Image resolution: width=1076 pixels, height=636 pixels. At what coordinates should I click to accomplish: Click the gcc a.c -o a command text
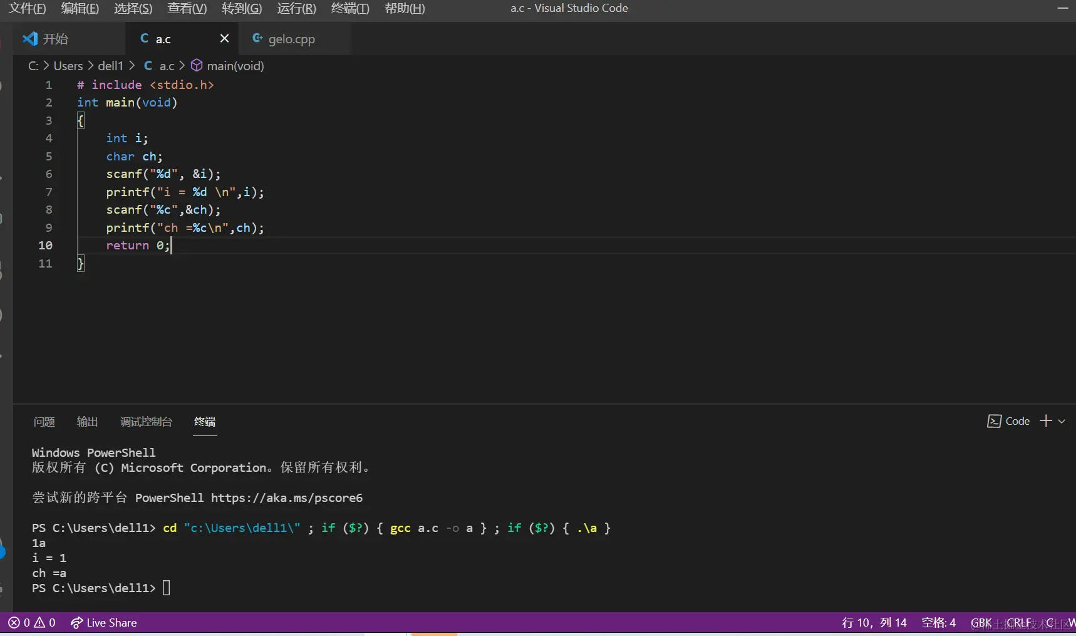(432, 528)
